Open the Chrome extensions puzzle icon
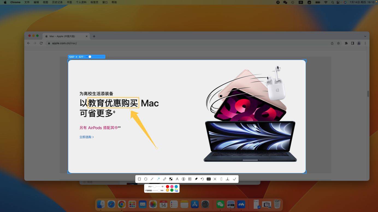The height and width of the screenshot is (212, 378). [x=346, y=43]
